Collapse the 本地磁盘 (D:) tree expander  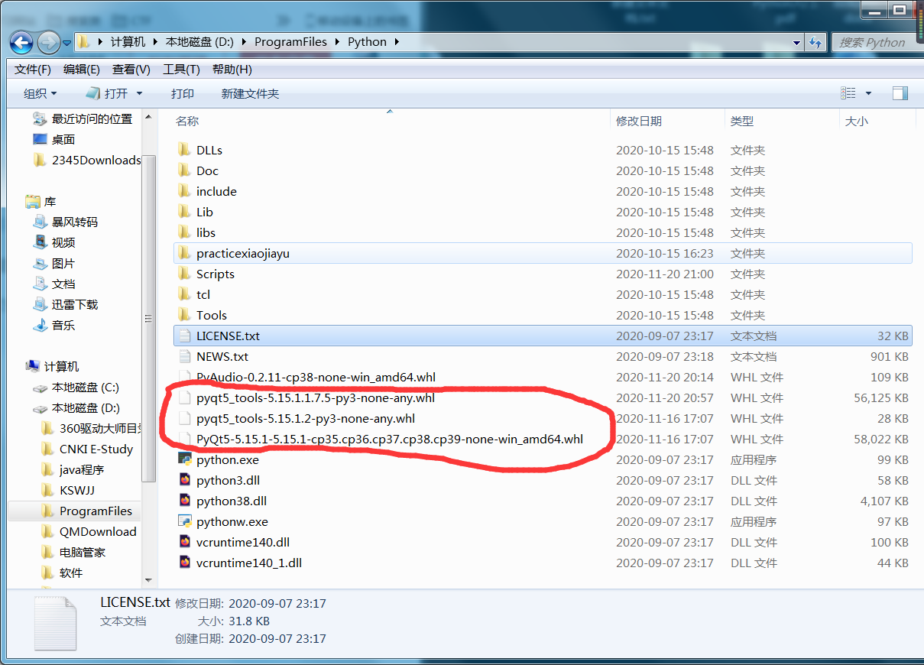point(23,407)
